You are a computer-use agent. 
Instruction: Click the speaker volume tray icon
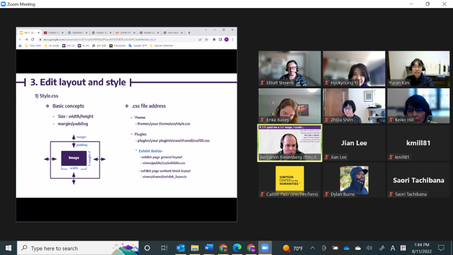[x=369, y=248]
